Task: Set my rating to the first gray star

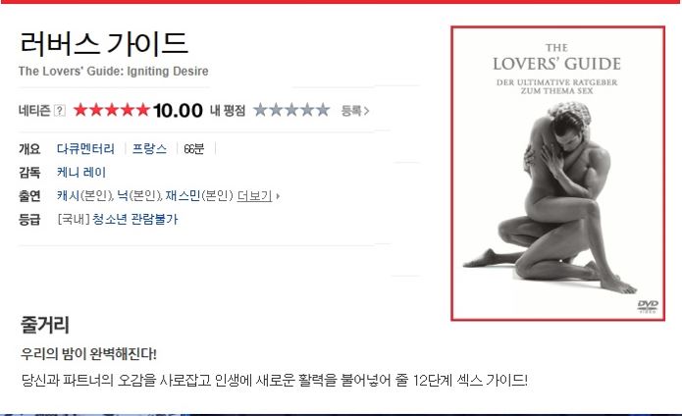Action: coord(261,110)
